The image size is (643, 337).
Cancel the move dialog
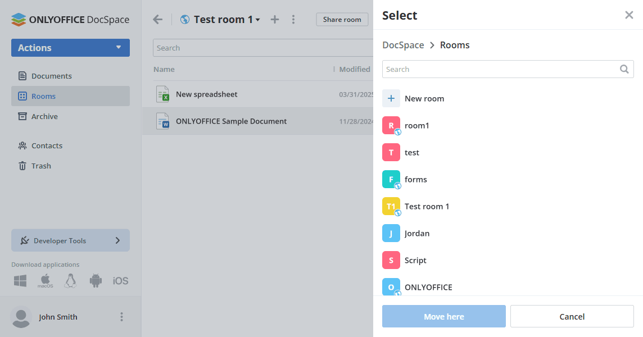(572, 316)
